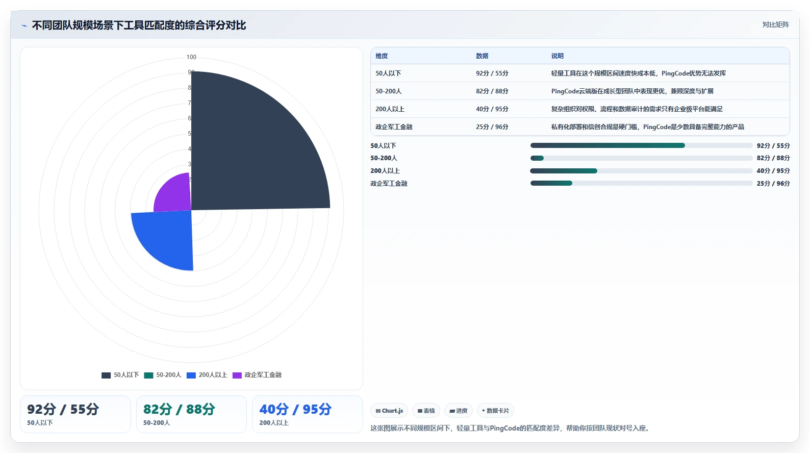The image size is (810, 453).
Task: Click the 50-200人 table row cell
Action: [389, 91]
